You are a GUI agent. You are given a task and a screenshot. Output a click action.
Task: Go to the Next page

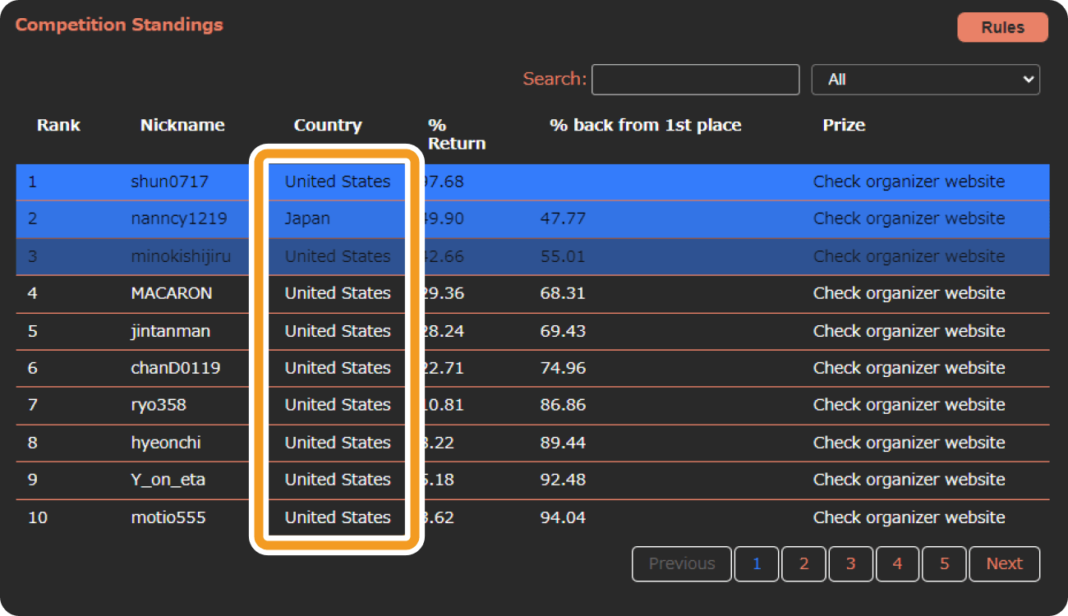click(1004, 564)
